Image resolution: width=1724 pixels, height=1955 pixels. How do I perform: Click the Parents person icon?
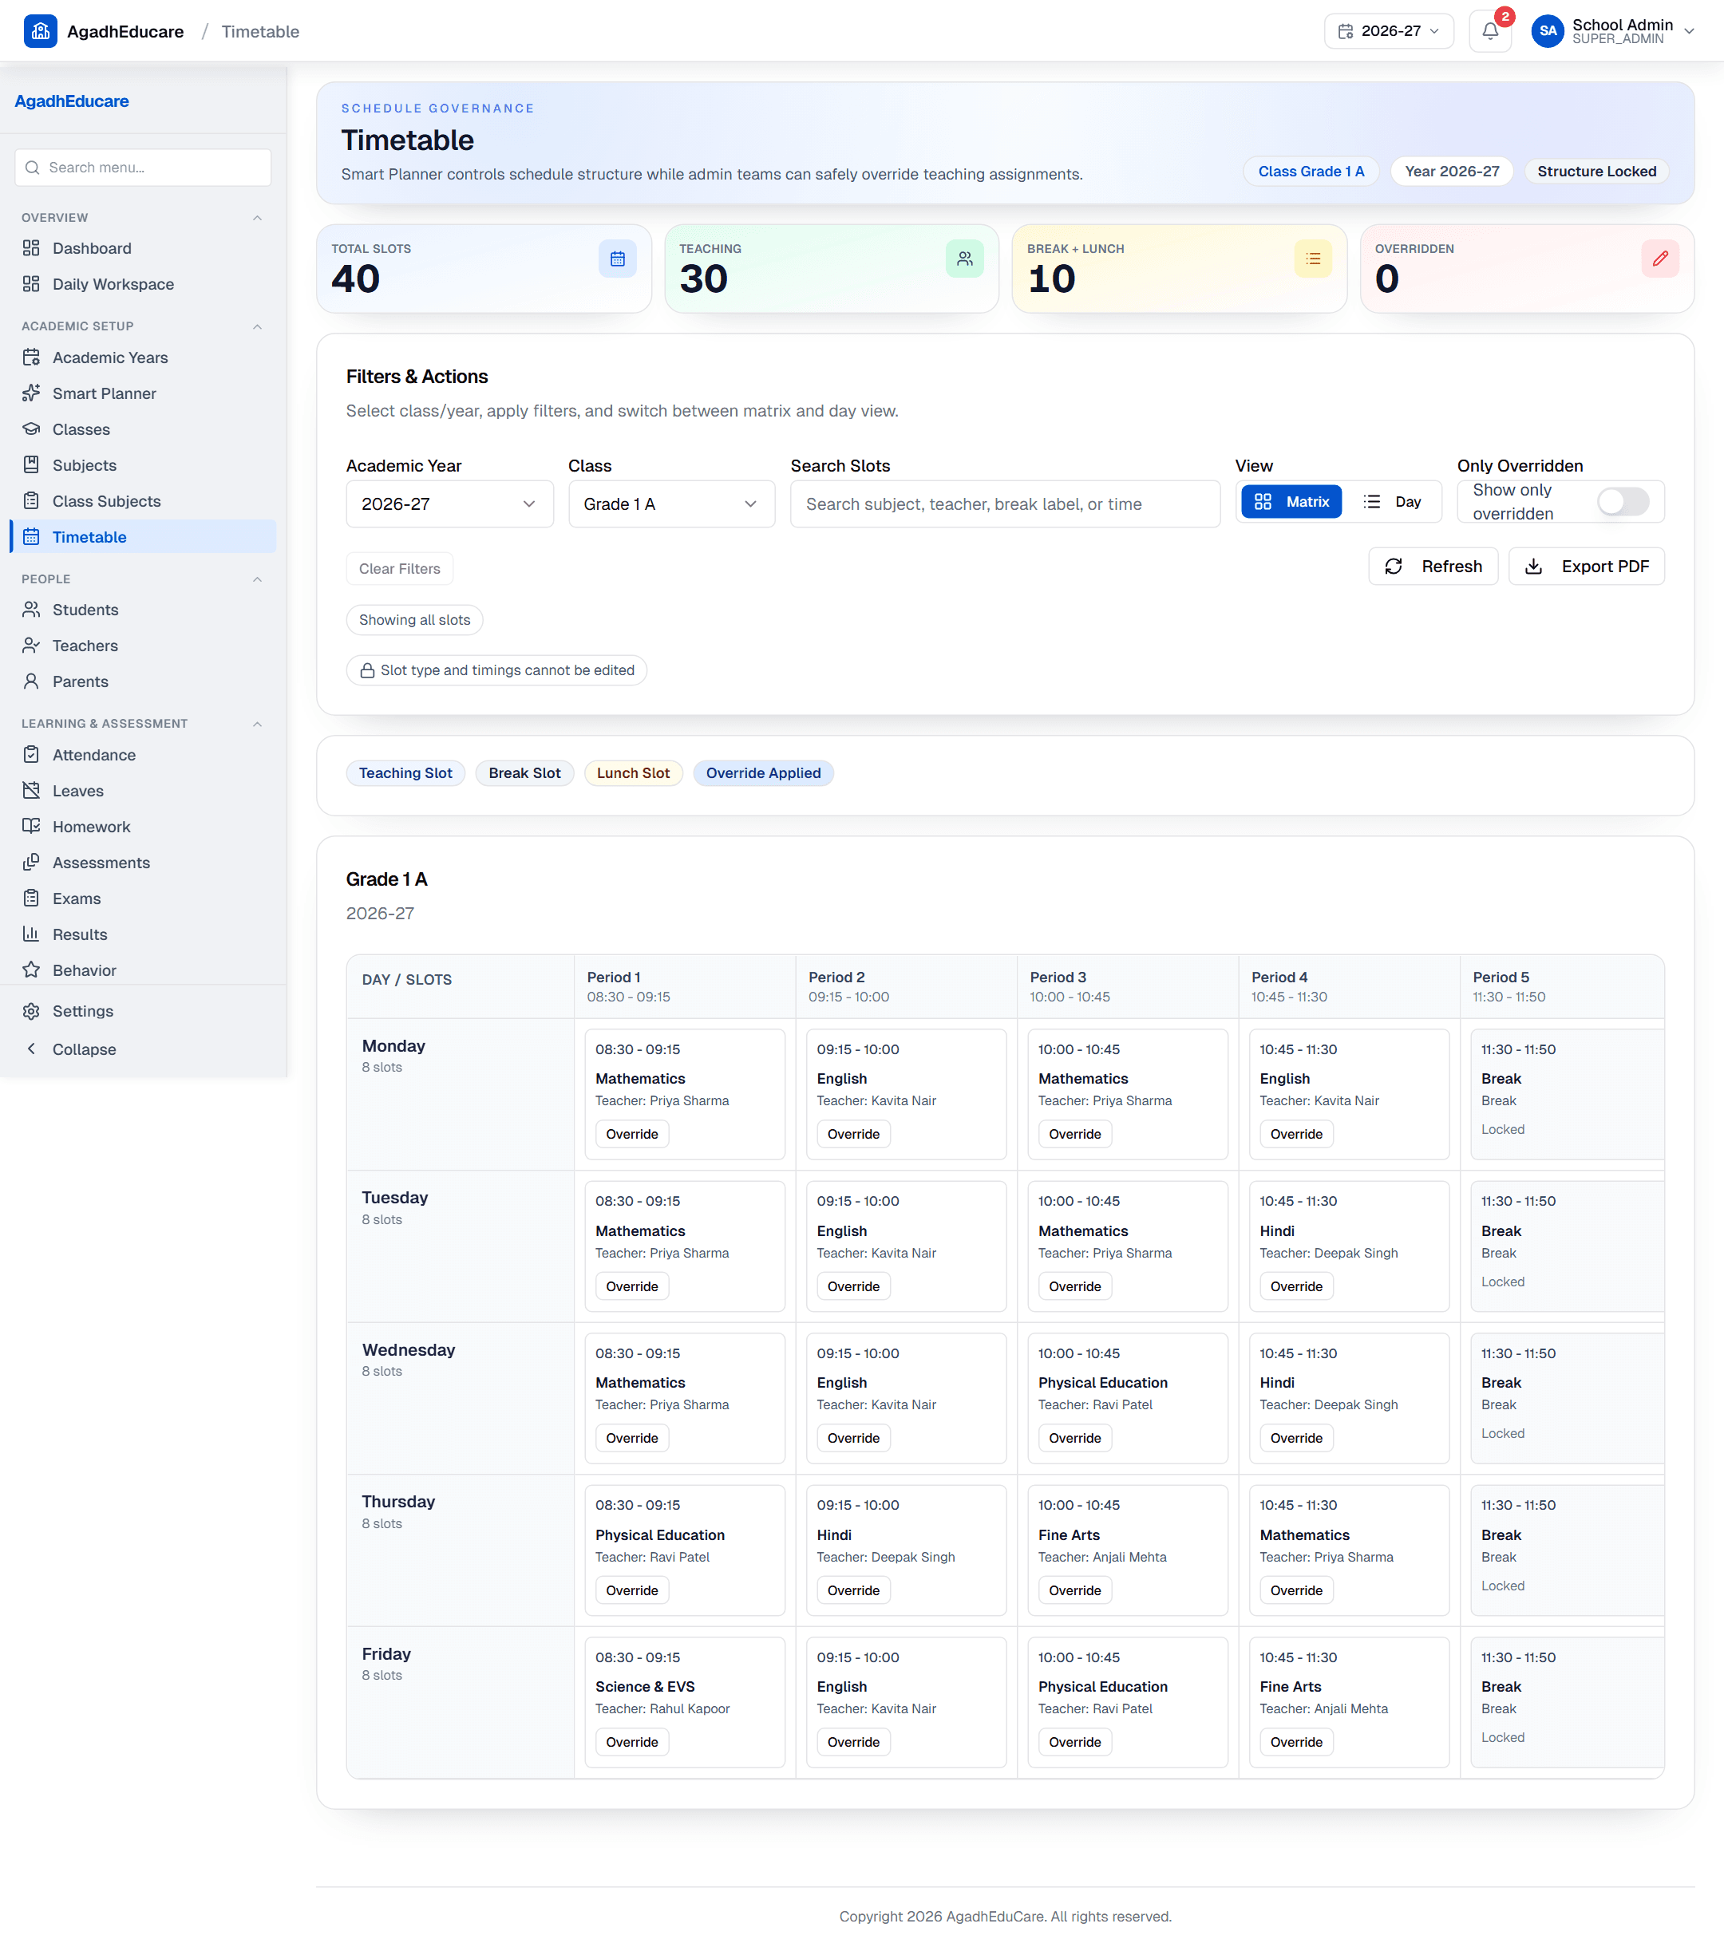tap(32, 681)
